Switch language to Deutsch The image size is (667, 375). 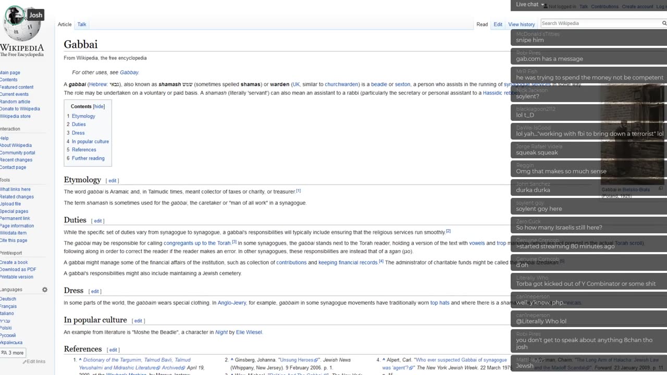[8, 299]
